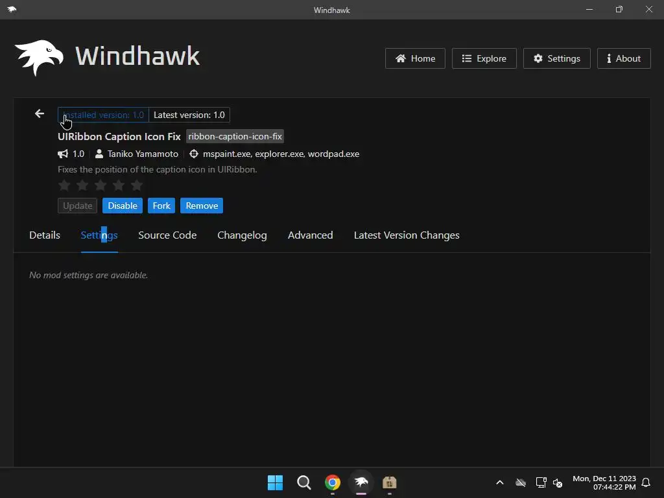Screen dimensions: 664x498
Task: Click the Latest version 1.0 label
Action: tap(189, 115)
